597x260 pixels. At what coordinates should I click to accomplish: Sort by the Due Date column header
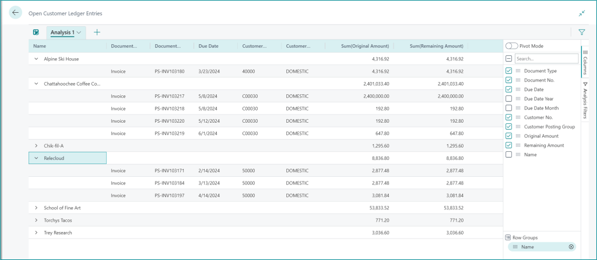click(x=208, y=46)
